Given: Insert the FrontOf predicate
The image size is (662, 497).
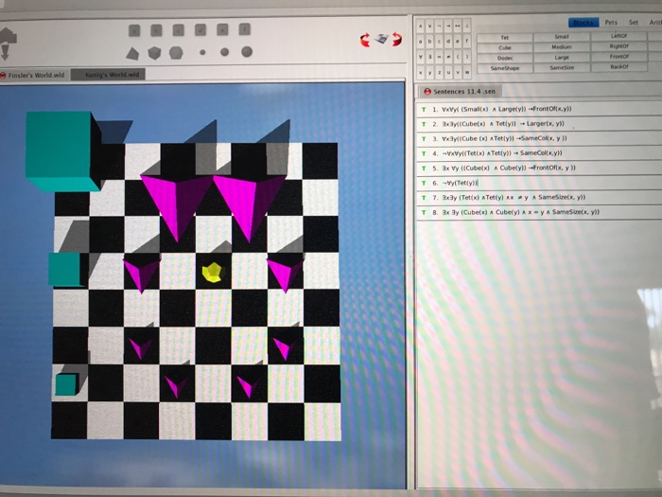Looking at the screenshot, I should 618,56.
